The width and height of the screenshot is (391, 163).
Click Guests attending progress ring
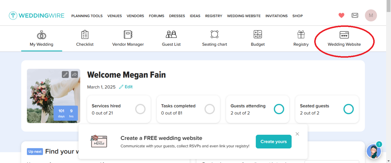click(x=279, y=109)
